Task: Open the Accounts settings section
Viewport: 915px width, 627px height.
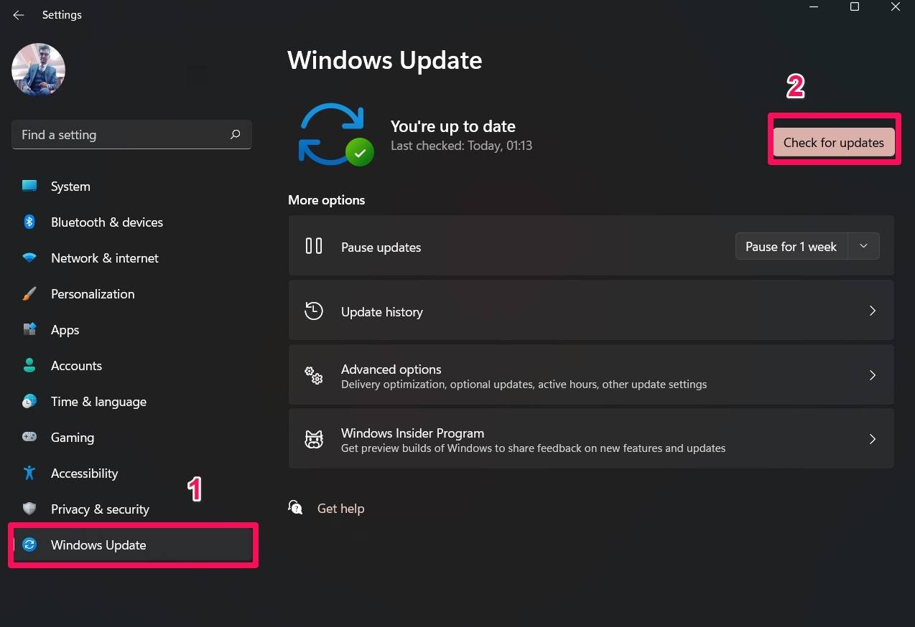Action: (76, 366)
